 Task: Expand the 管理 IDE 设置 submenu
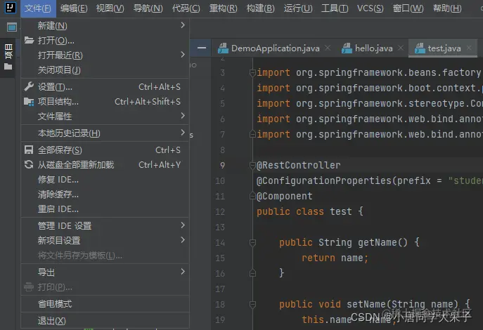[105, 226]
